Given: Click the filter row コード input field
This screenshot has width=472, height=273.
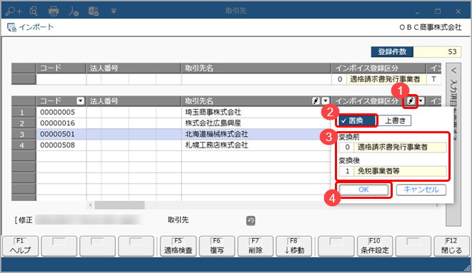Looking at the screenshot, I should (61, 80).
